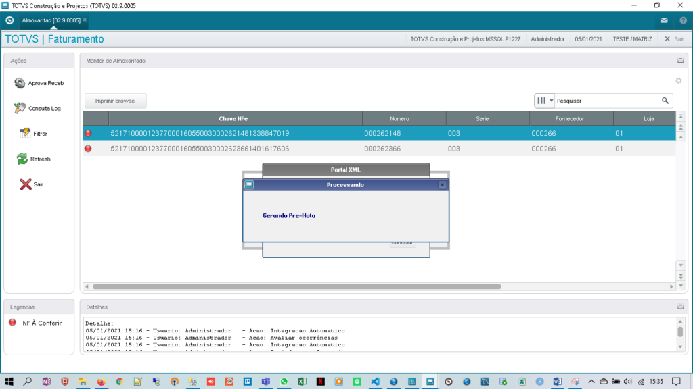Sort by the Numero column header

pyautogui.click(x=405, y=118)
